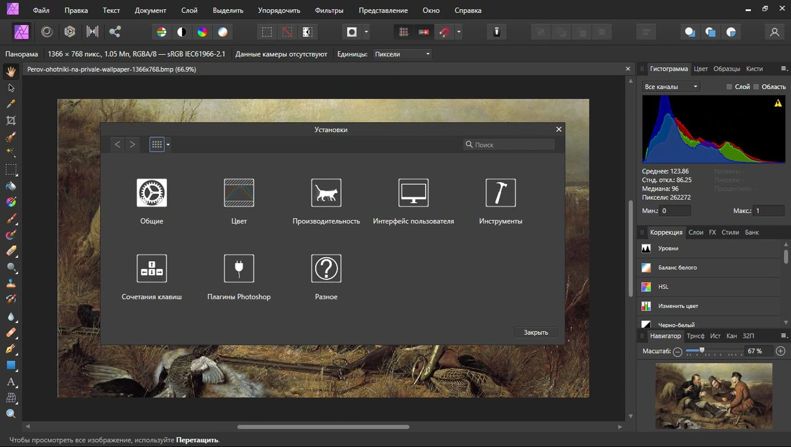This screenshot has height=447, width=791.
Task: Select the Color Picker eyedropper tool
Action: coord(11,104)
